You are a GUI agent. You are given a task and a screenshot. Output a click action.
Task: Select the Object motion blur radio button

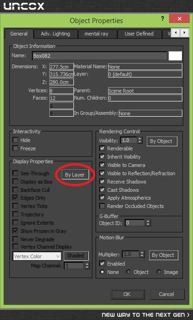point(128,272)
